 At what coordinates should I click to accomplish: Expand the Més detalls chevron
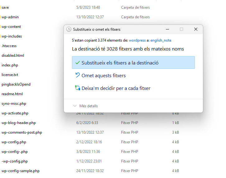[x=75, y=106]
